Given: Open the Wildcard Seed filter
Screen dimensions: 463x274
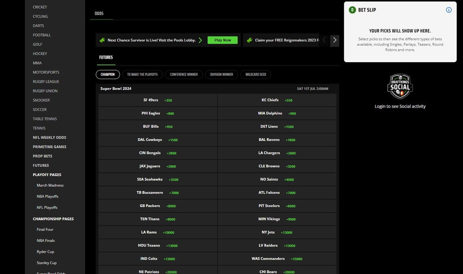Looking at the screenshot, I should [x=256, y=74].
